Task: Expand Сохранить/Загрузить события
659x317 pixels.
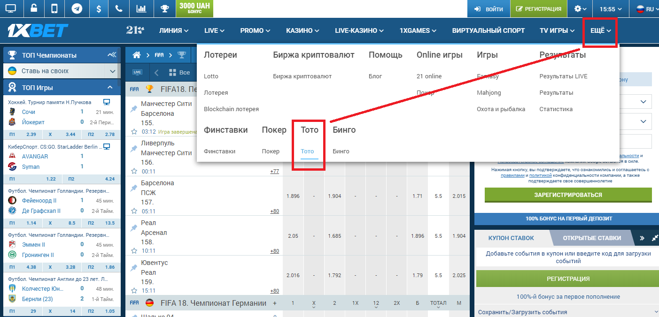Action: (567, 312)
